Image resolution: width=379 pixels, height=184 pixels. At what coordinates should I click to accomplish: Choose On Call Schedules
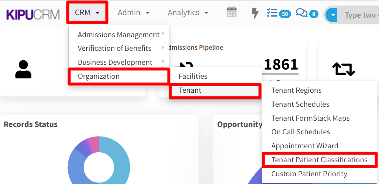pyautogui.click(x=319, y=132)
